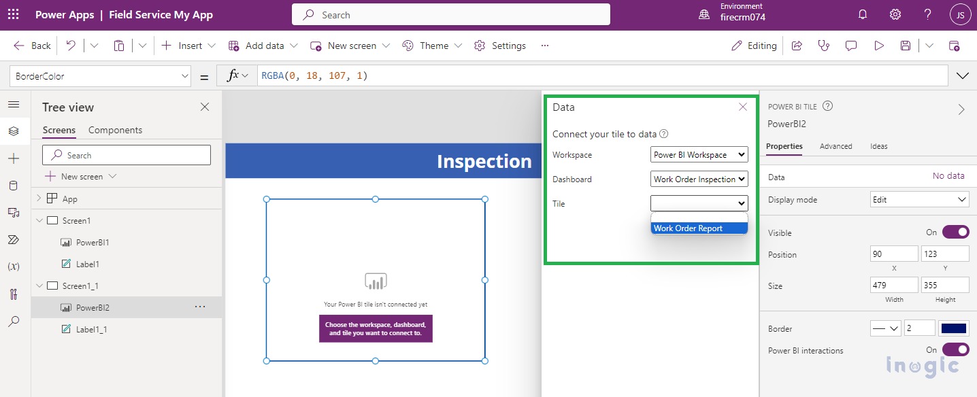977x397 pixels.
Task: Collapse the Screen1_1 tree node
Action: (39, 286)
